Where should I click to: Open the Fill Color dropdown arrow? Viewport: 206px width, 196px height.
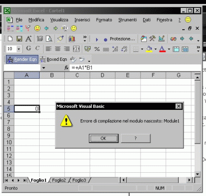click(x=155, y=49)
